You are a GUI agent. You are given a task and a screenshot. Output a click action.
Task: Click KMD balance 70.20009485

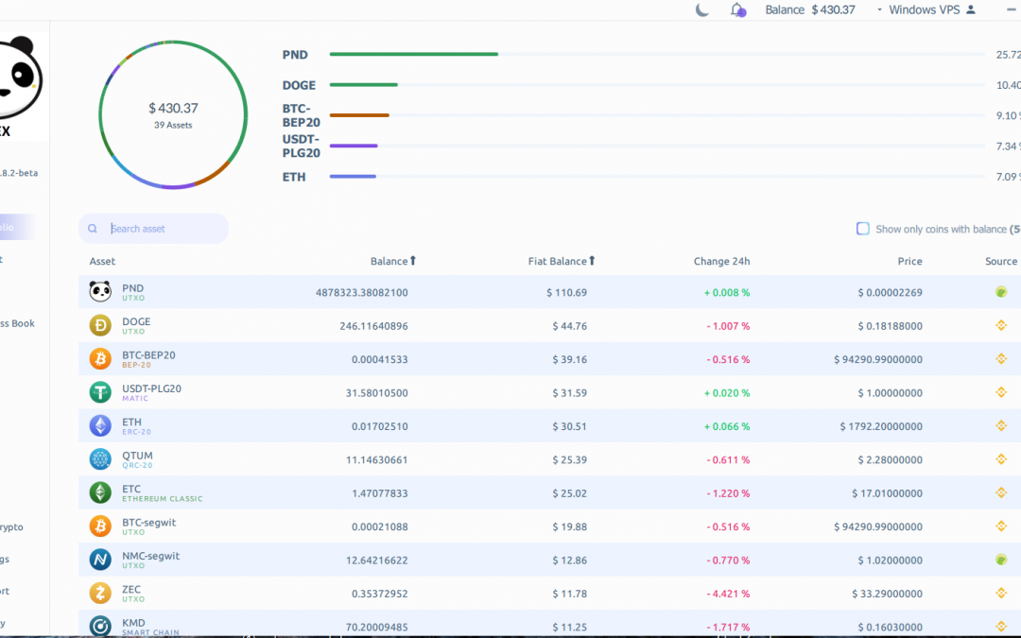(377, 627)
